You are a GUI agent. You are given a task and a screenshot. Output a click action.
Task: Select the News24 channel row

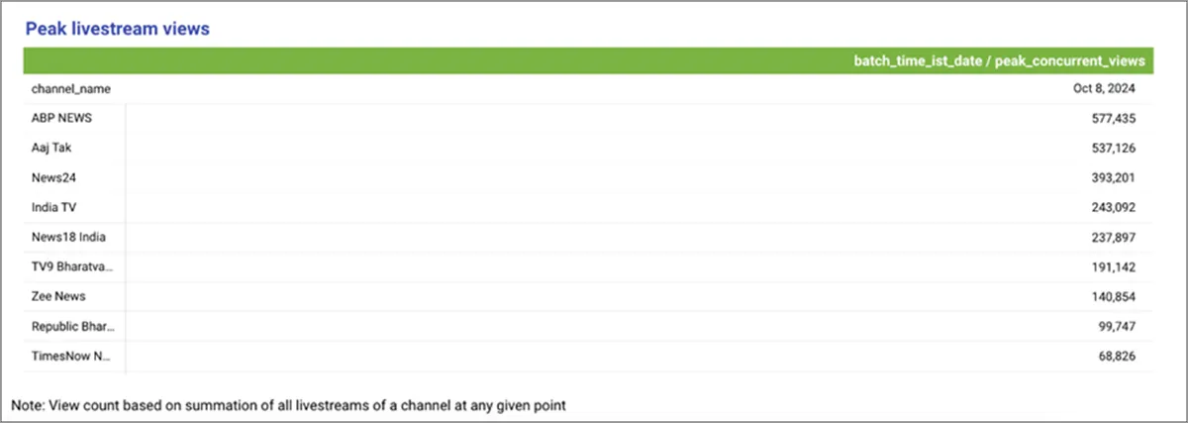coord(54,177)
